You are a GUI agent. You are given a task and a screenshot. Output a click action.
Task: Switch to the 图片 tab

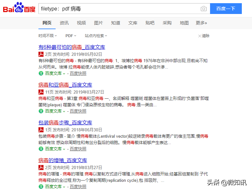(x=99, y=23)
